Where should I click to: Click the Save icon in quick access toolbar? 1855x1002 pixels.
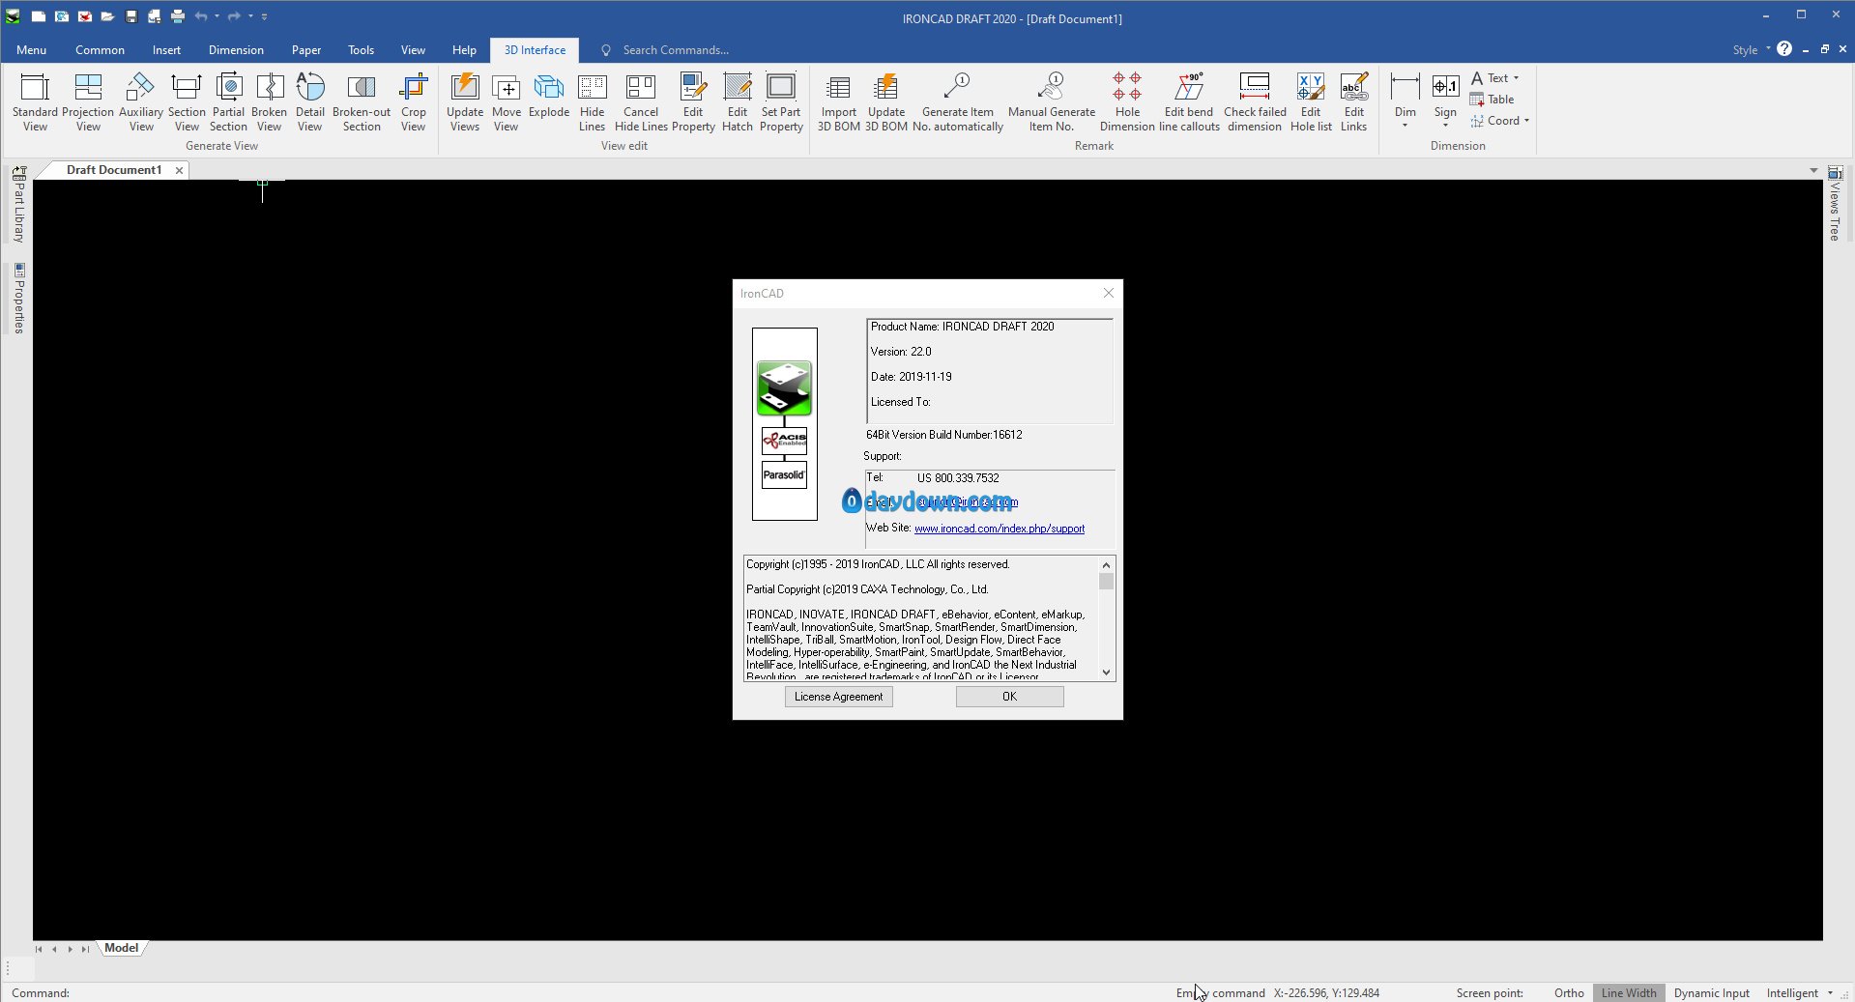click(131, 16)
